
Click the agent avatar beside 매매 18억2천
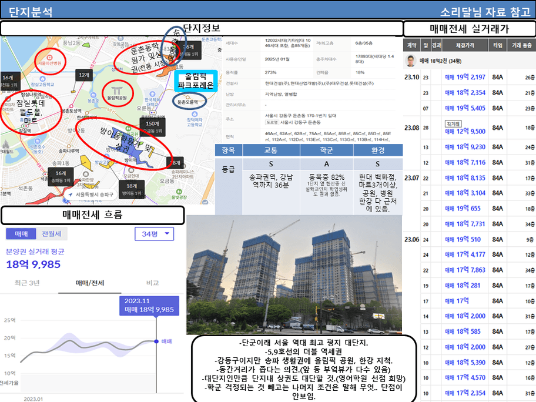411,61
